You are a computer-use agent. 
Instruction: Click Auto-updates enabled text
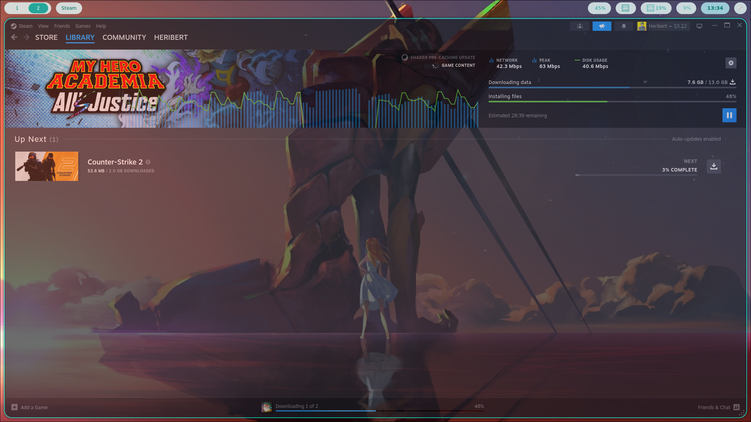coord(696,139)
